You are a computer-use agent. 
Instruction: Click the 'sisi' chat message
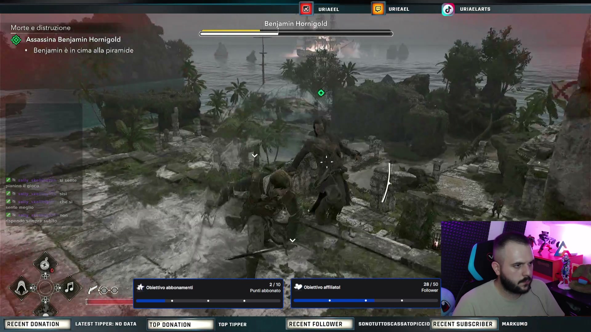[x=63, y=194]
